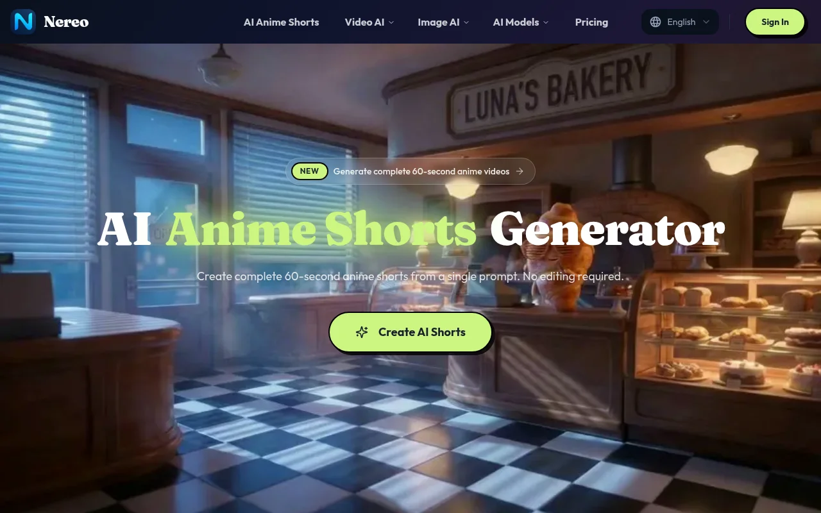Open the AI Models menu label
This screenshot has width=821, height=513.
516,22
